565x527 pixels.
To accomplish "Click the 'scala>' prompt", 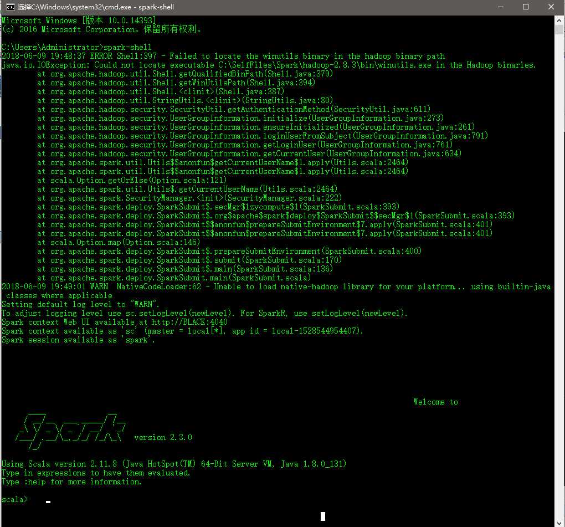I will (x=14, y=499).
